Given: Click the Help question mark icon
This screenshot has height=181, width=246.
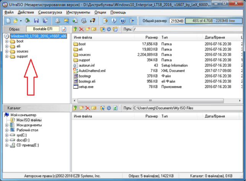Looking at the screenshot, I should coord(123,21).
